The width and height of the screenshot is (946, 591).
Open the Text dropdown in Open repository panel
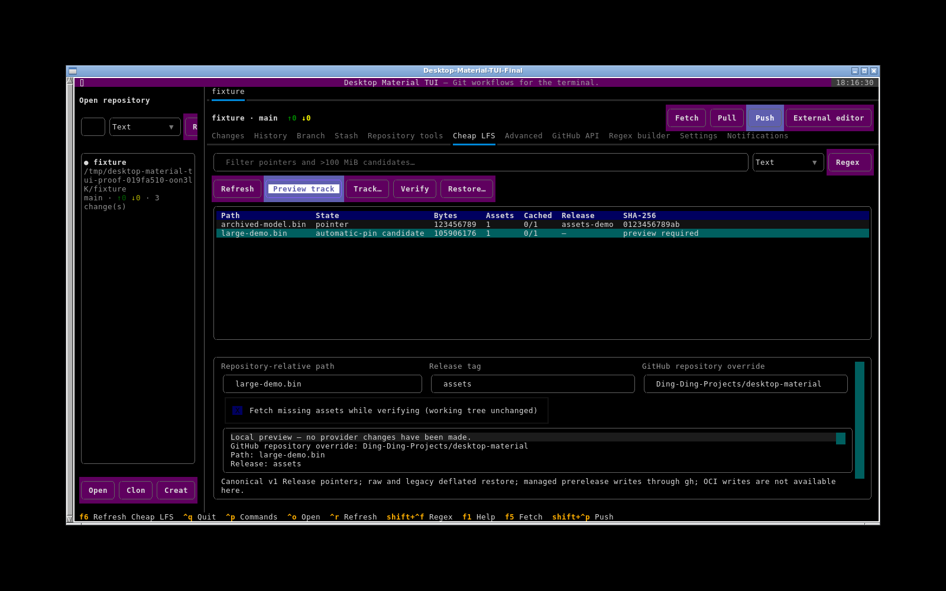(x=145, y=127)
